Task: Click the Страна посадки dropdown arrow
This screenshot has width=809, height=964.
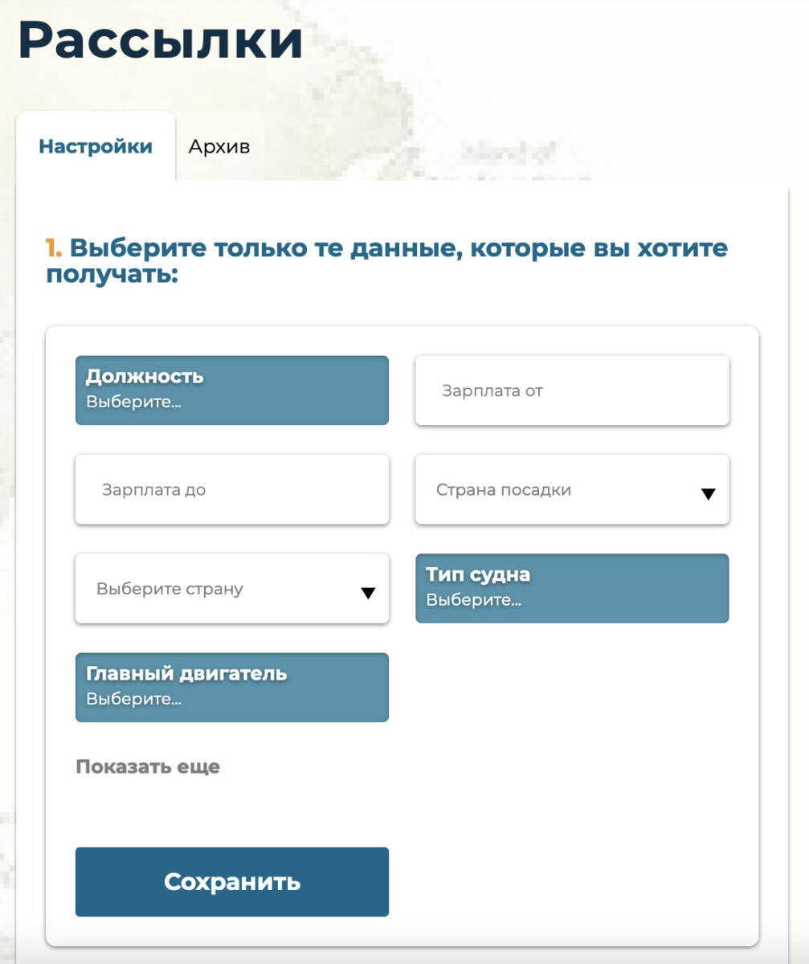Action: [708, 494]
